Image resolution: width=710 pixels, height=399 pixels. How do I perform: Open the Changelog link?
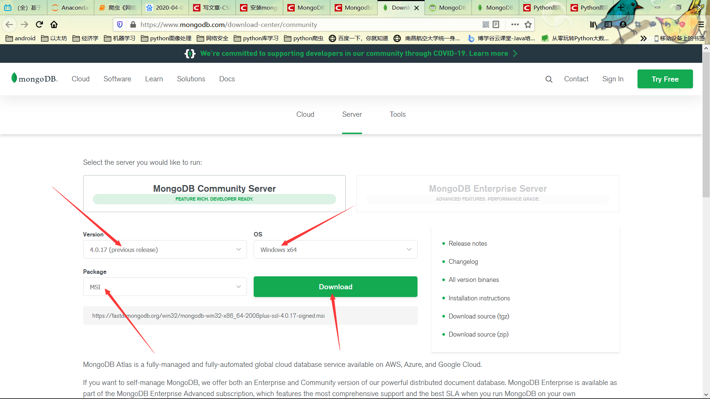tap(463, 262)
